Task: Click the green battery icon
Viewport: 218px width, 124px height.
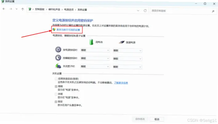Action: point(91,42)
